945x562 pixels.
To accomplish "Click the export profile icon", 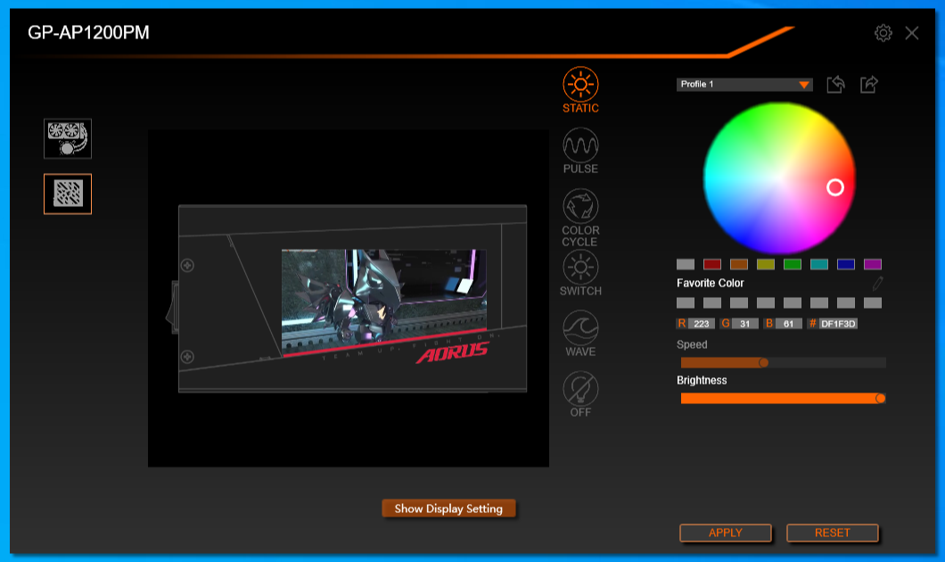I will 869,84.
